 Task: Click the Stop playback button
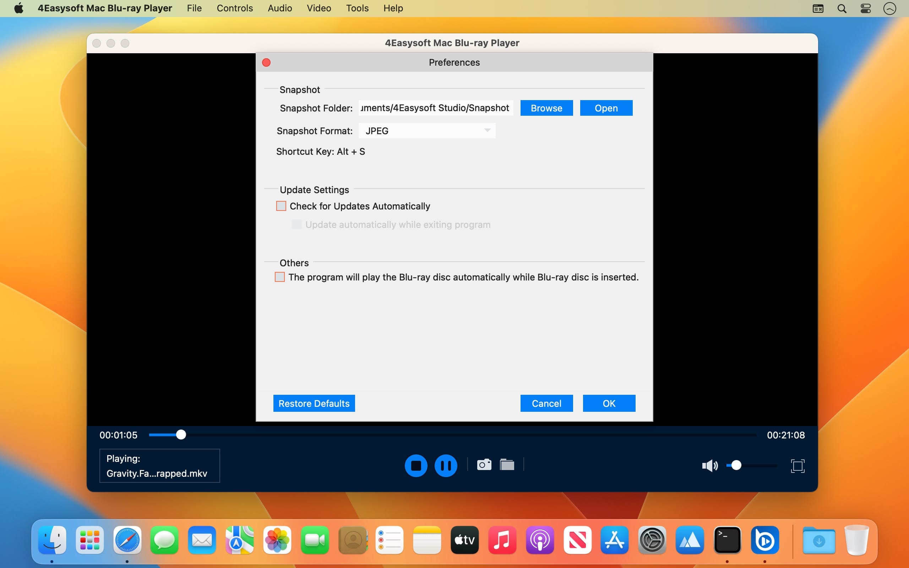tap(416, 465)
